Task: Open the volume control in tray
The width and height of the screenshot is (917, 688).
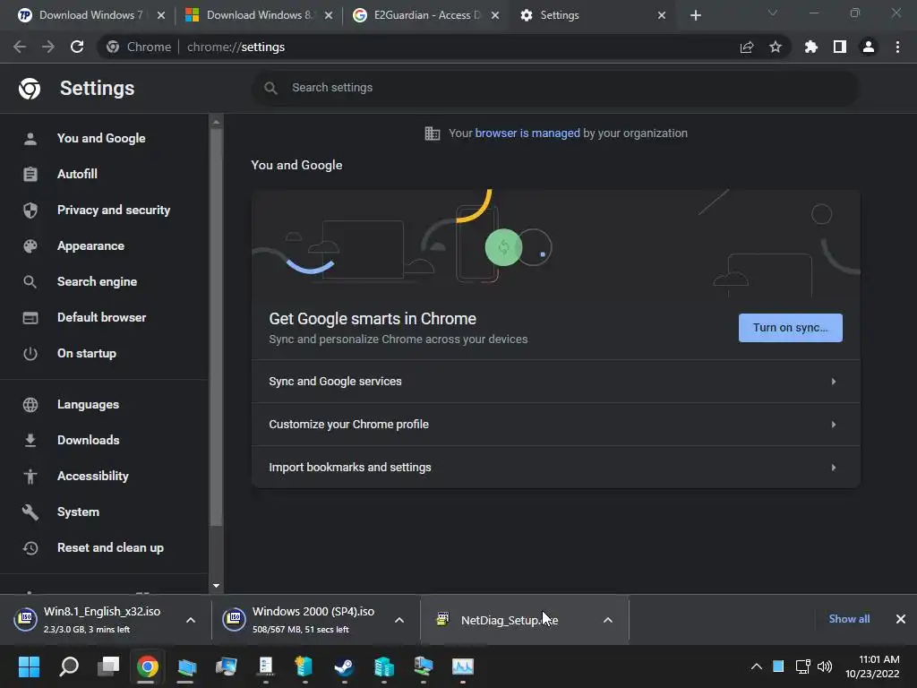Action: tap(825, 666)
